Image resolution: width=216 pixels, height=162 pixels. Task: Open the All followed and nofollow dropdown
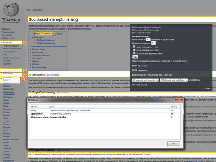point(174,80)
